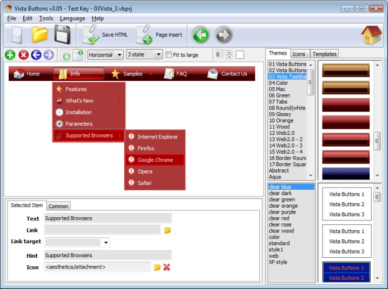Click the floppy disk Save icon
Viewport: 388px width, 289px height.
point(63,35)
